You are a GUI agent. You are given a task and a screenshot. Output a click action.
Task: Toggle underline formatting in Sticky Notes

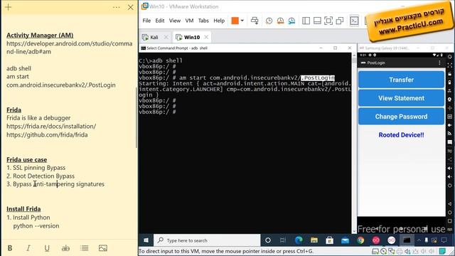pos(47,248)
